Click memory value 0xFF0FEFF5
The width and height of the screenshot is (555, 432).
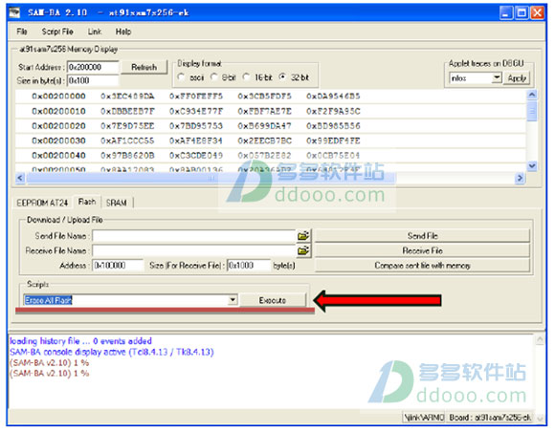[196, 97]
